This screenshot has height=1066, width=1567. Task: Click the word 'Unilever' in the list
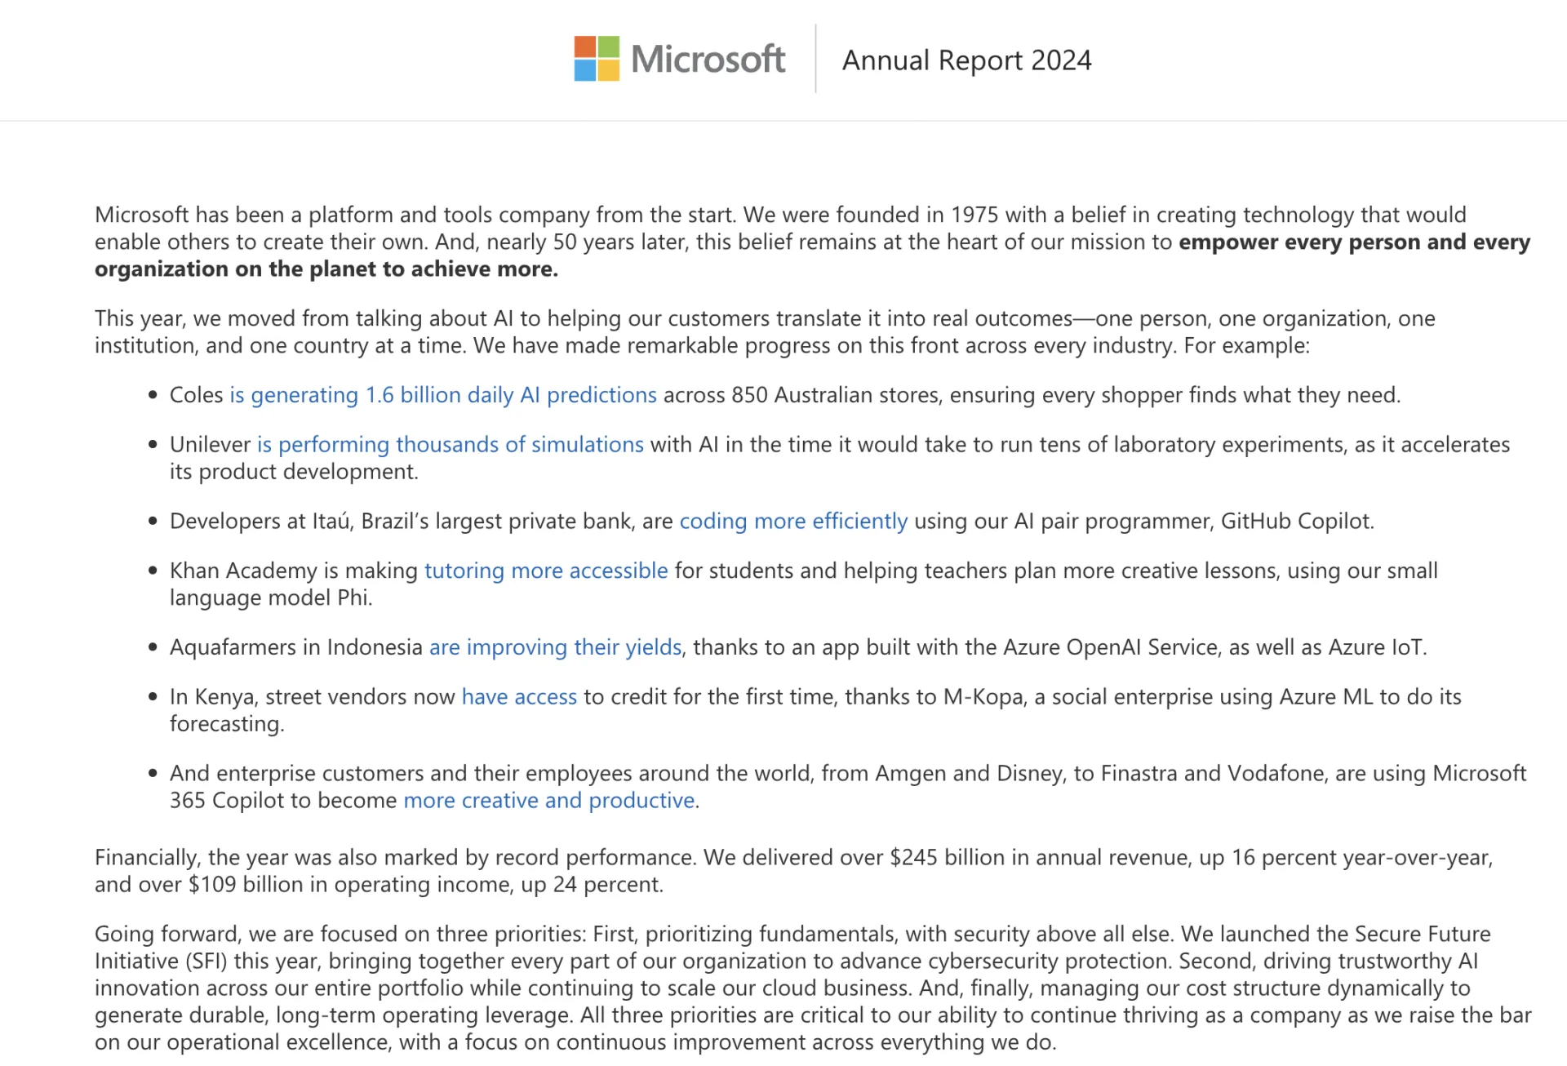coord(210,445)
